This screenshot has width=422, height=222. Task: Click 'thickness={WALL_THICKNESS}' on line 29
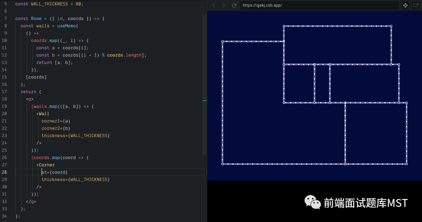(x=76, y=179)
